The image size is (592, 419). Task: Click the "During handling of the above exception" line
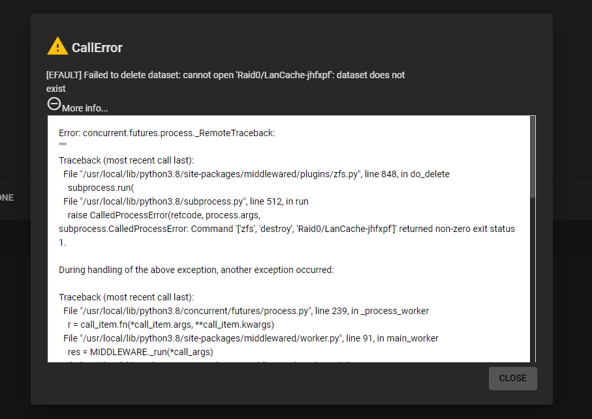coord(196,269)
